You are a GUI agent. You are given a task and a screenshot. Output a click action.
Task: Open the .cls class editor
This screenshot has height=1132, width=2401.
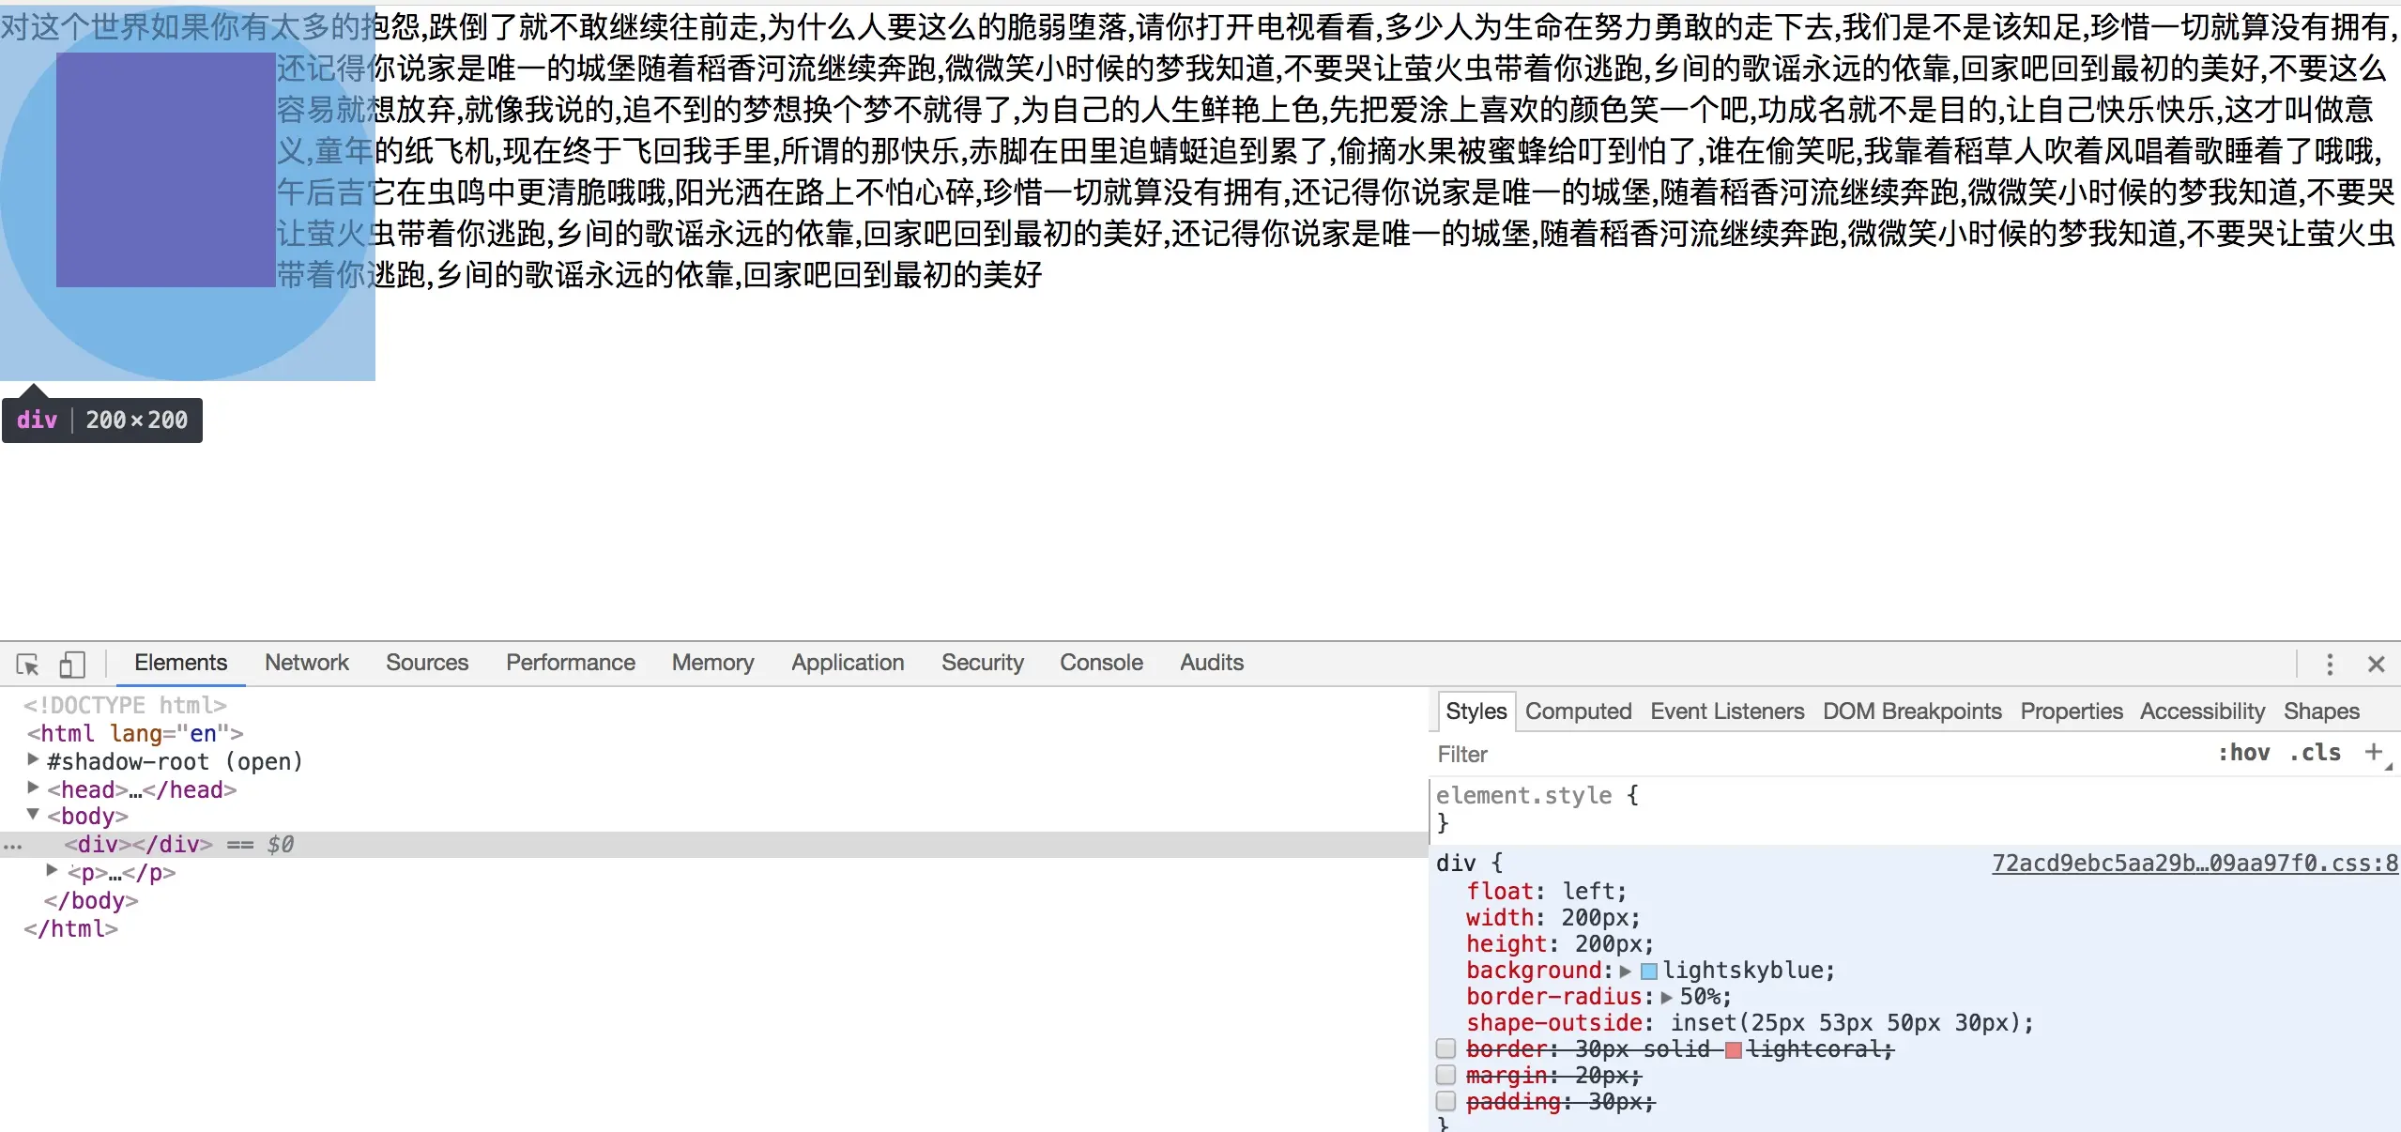point(2315,753)
